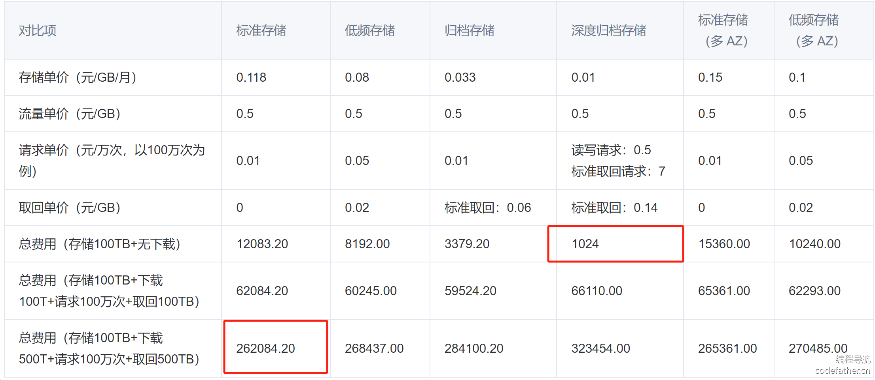Select the 低频存储（多 AZ）column header

click(814, 30)
